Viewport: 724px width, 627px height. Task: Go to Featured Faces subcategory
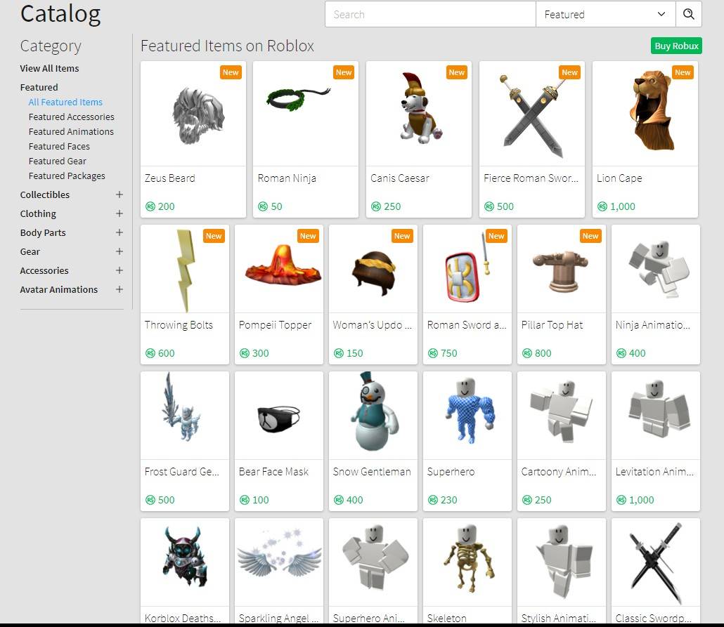(x=59, y=146)
